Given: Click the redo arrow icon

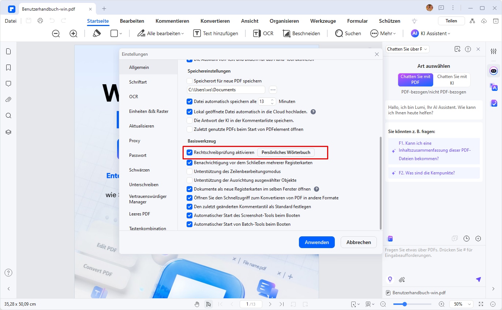Looking at the screenshot, I should pos(64,21).
